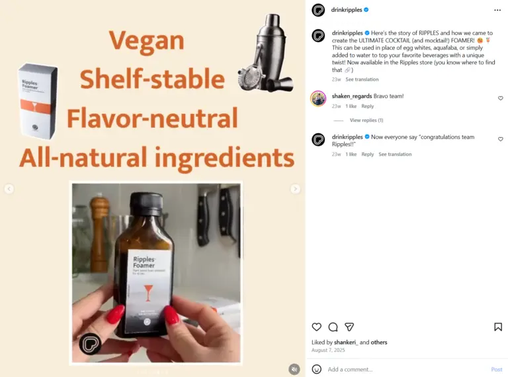Open shaken_regards profile picture

tap(318, 99)
